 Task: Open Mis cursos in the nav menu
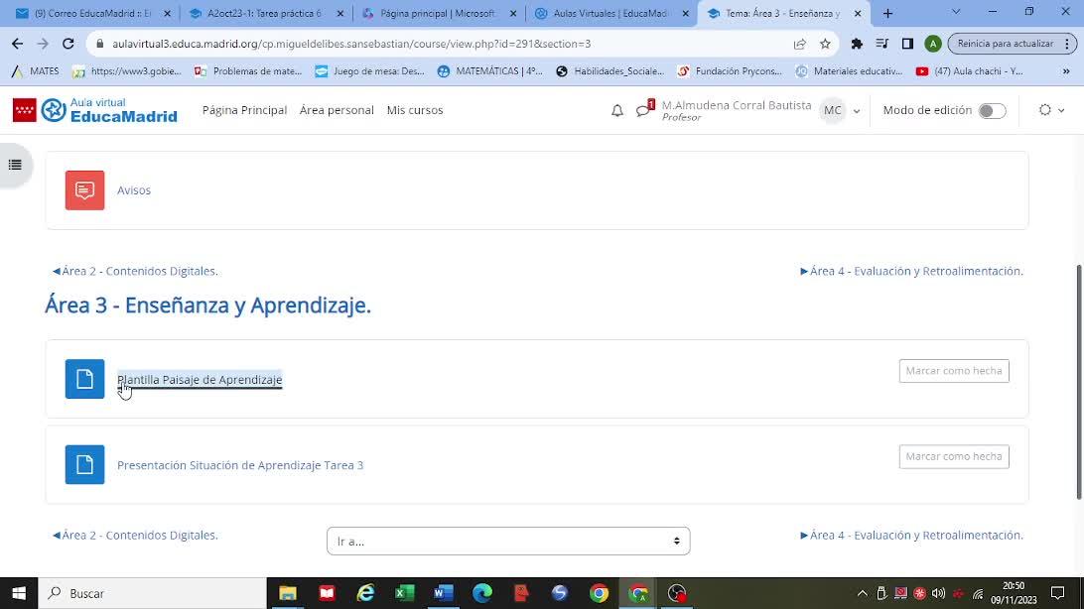click(415, 110)
